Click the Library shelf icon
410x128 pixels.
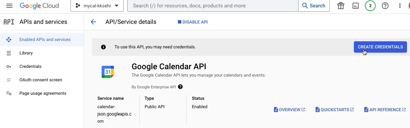click(x=9, y=53)
